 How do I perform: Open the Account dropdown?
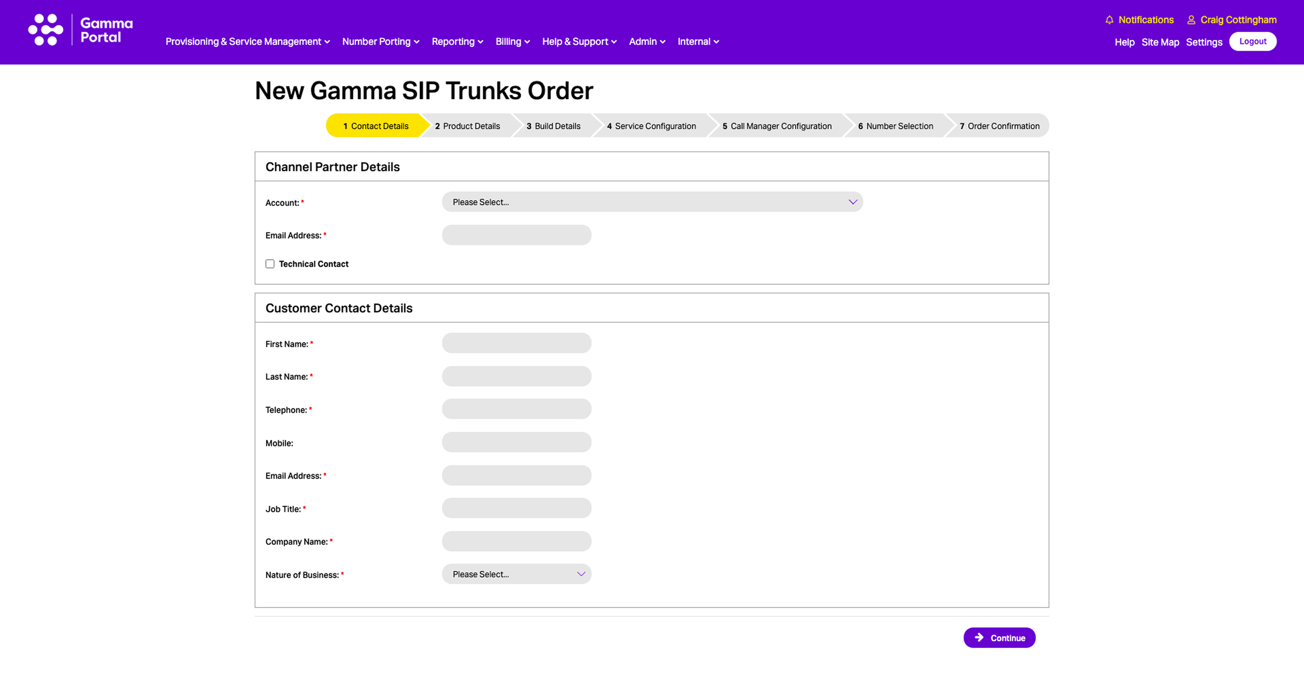pyautogui.click(x=652, y=202)
